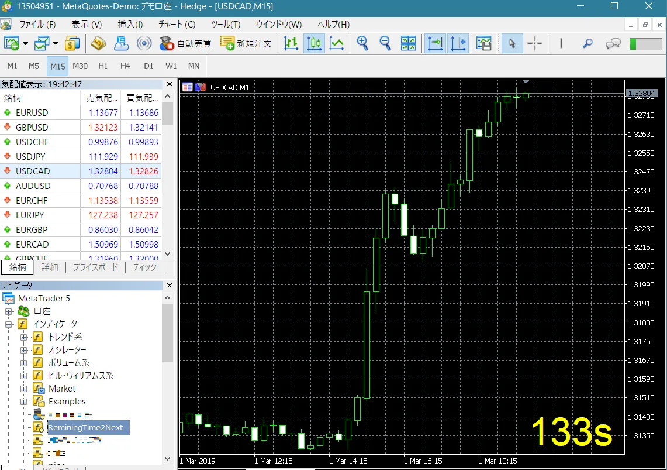The width and height of the screenshot is (667, 470).
Task: Open the chat bubbles icon
Action: pos(613,43)
